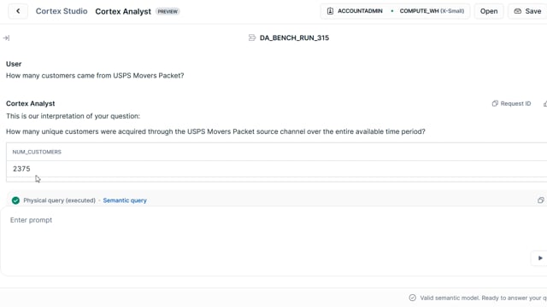
Task: Select the 2375 result cell
Action: point(21,169)
